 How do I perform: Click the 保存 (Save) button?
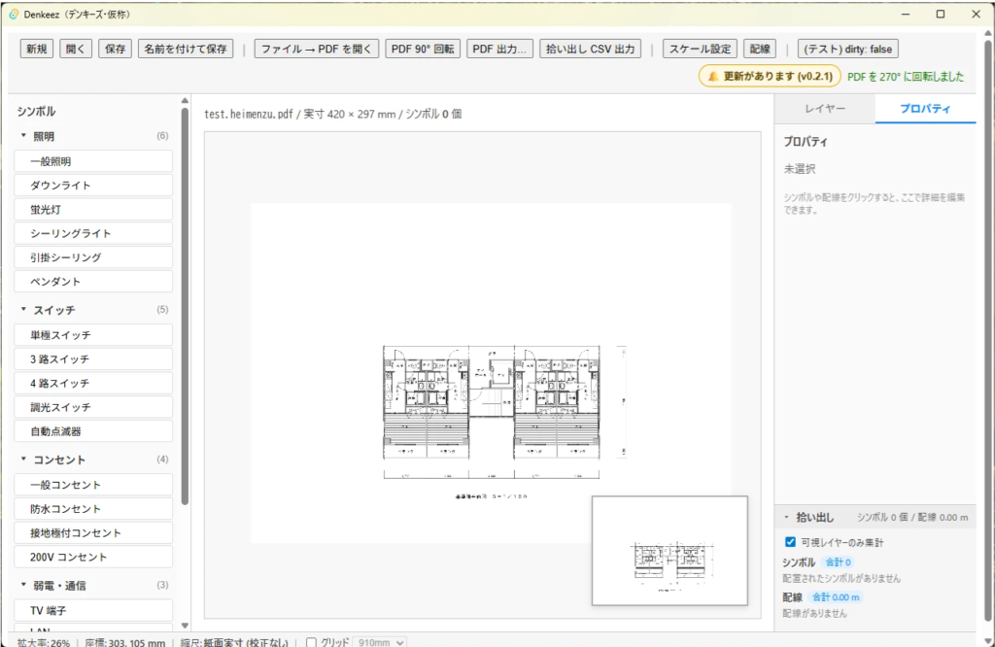(x=115, y=49)
